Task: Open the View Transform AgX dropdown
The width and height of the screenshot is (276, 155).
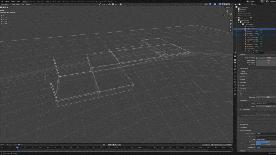Action: pyautogui.click(x=266, y=137)
